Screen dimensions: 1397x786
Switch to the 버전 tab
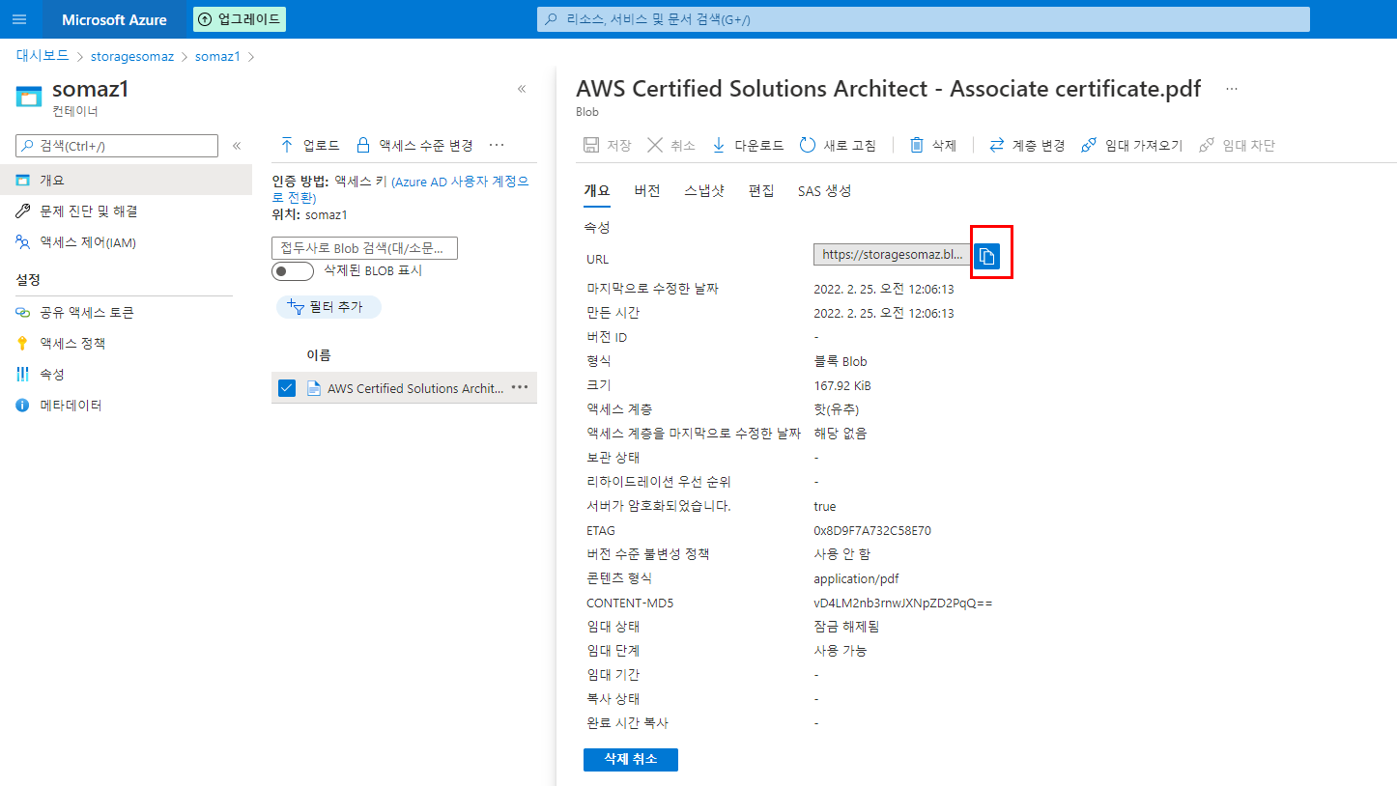(647, 191)
